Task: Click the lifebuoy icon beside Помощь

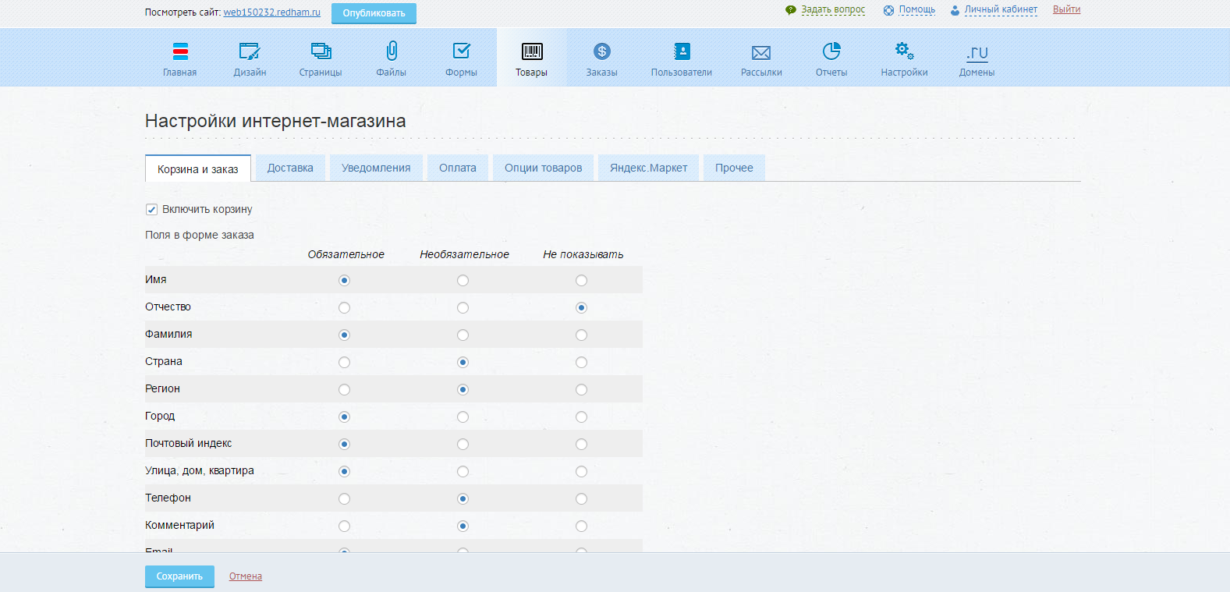Action: (x=888, y=10)
